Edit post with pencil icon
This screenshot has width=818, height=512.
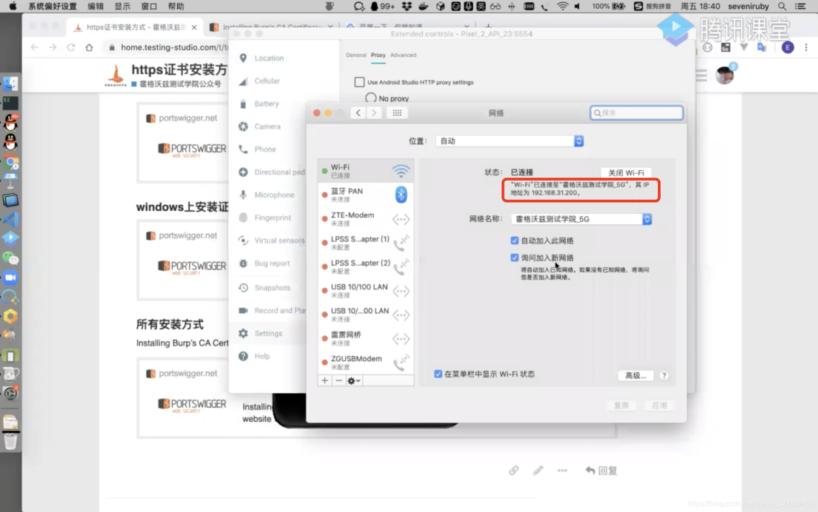tap(538, 470)
